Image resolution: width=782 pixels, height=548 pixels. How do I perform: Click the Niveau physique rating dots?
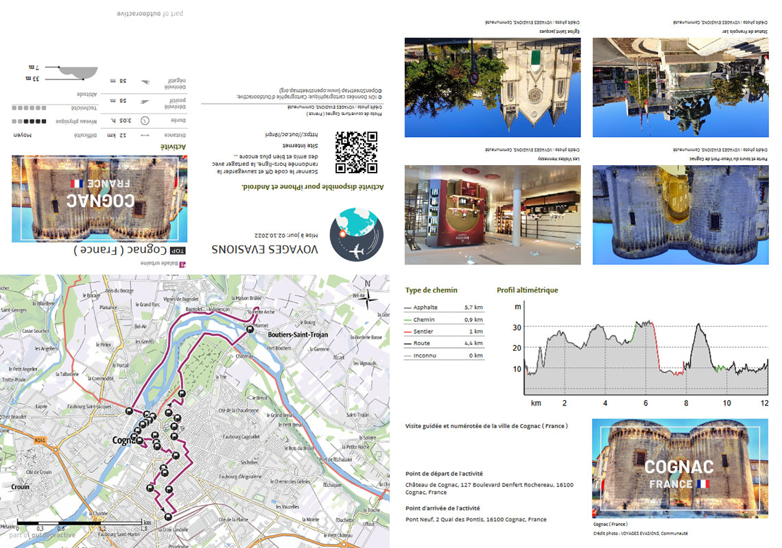29,121
